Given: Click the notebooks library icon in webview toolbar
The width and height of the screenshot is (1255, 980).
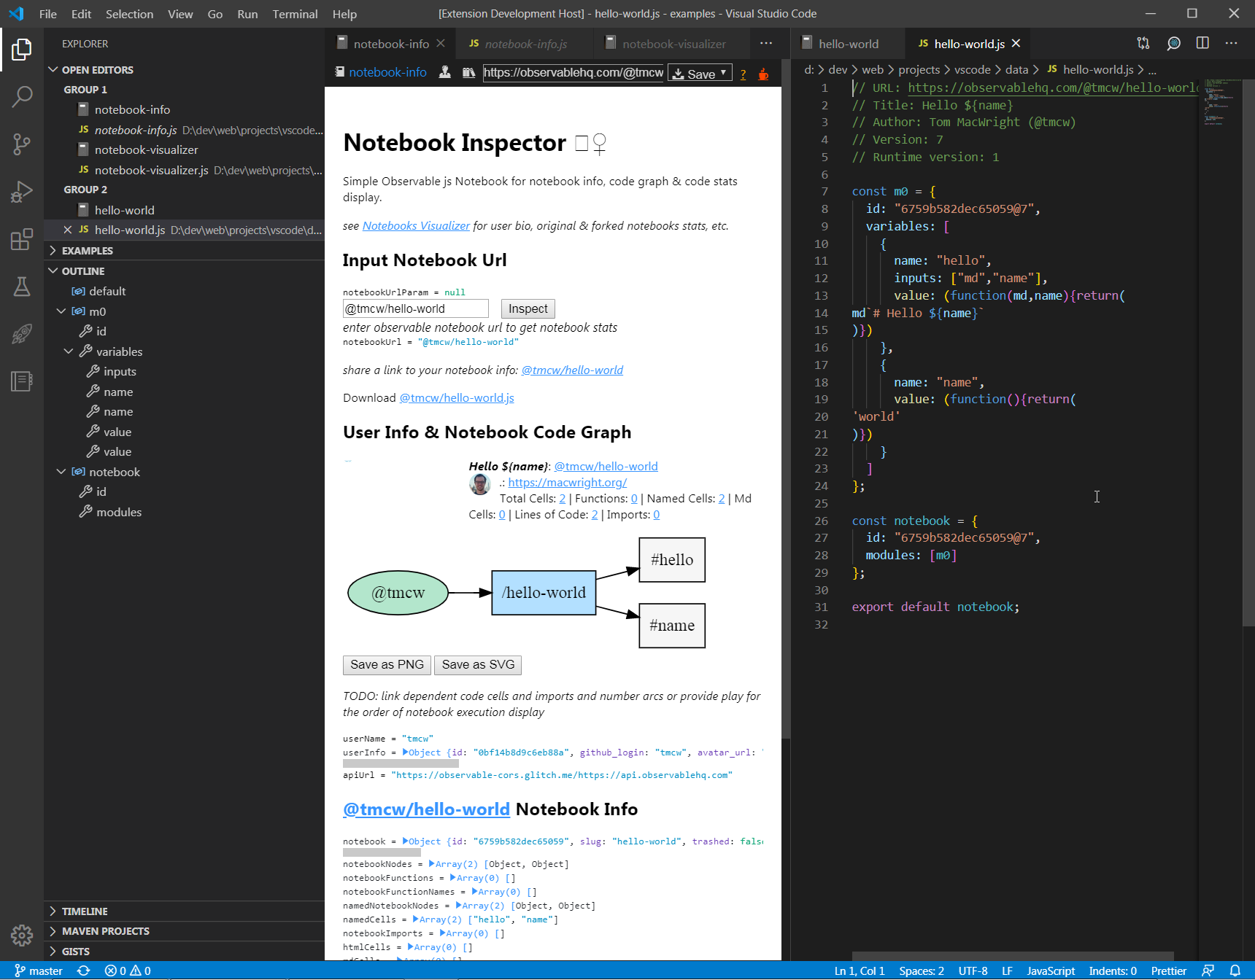Looking at the screenshot, I should (x=468, y=73).
